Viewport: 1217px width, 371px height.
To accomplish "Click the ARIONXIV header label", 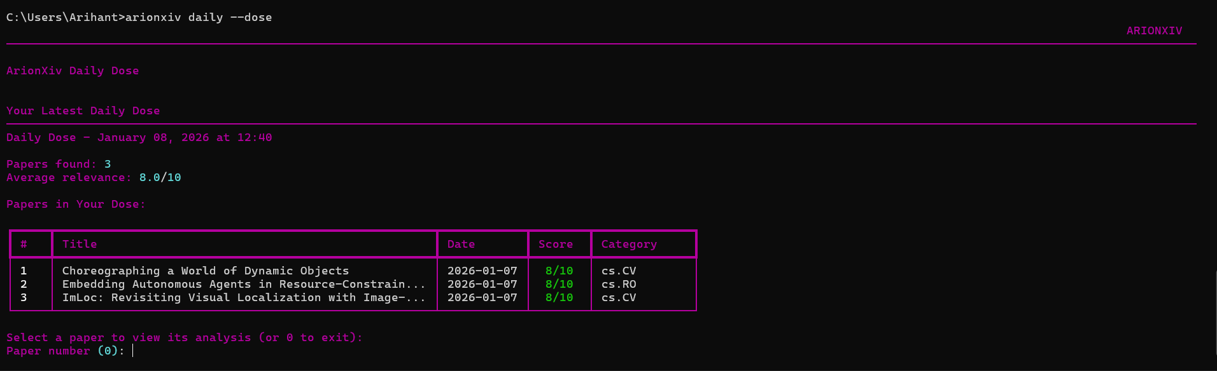I will click(x=1154, y=30).
